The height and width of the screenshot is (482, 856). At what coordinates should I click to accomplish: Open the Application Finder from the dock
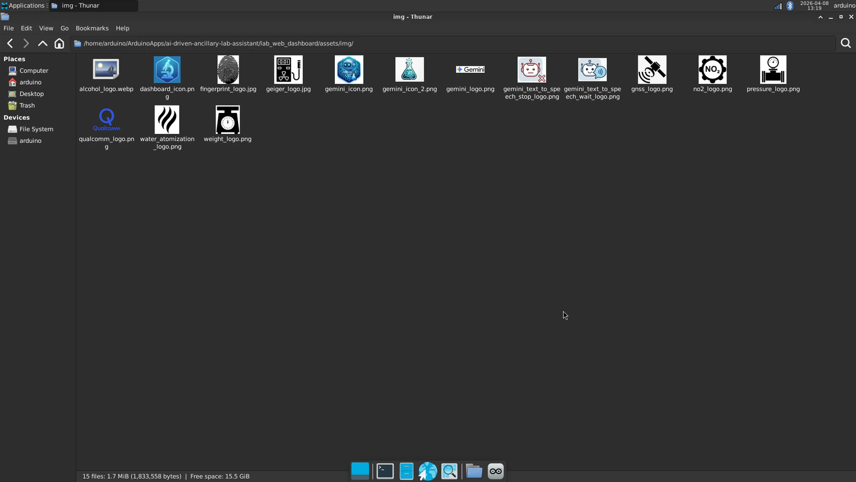coord(449,471)
